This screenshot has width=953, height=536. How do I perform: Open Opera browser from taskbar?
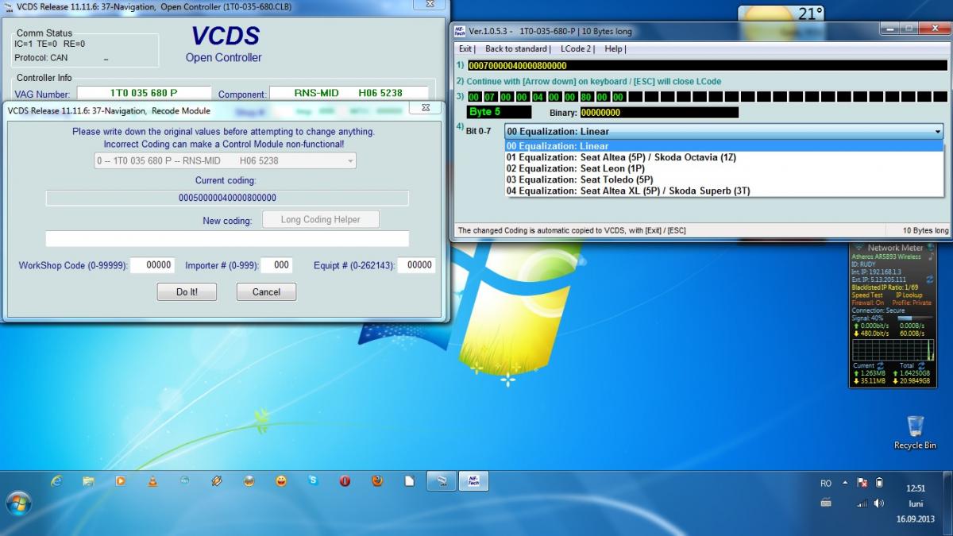pyautogui.click(x=345, y=481)
